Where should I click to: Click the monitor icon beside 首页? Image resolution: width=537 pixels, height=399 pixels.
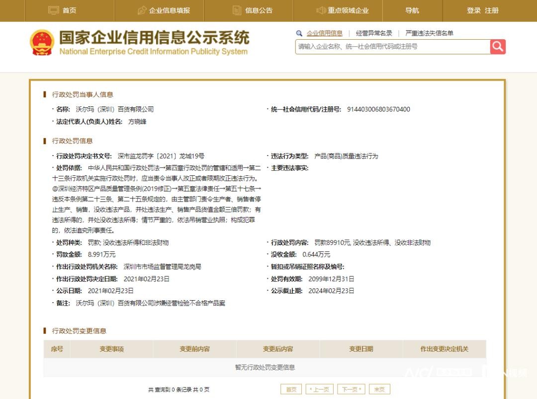point(54,10)
